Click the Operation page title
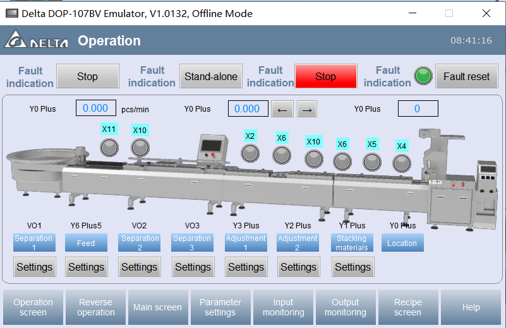The width and height of the screenshot is (506, 328). click(109, 41)
